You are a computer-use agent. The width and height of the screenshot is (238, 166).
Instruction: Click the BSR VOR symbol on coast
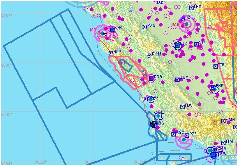click(x=111, y=53)
